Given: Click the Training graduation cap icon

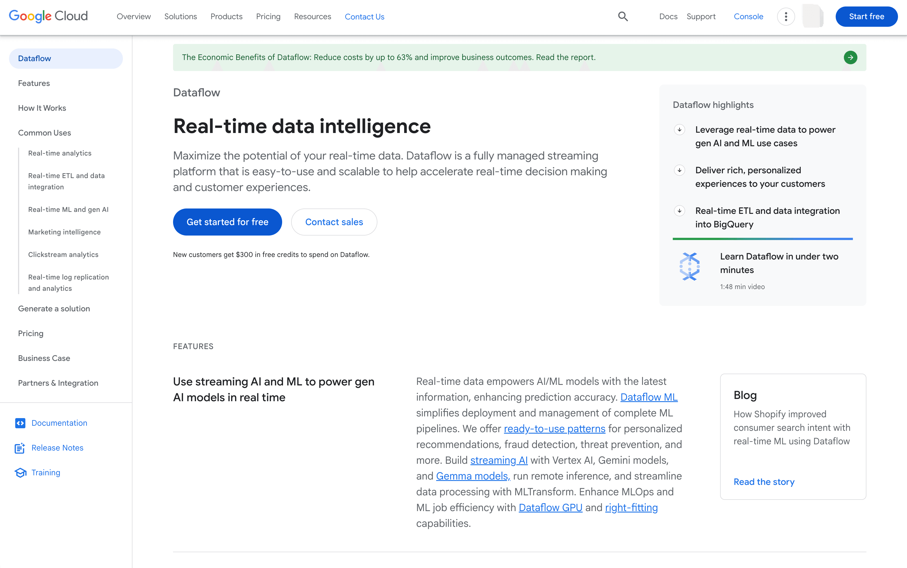Looking at the screenshot, I should coord(20,472).
